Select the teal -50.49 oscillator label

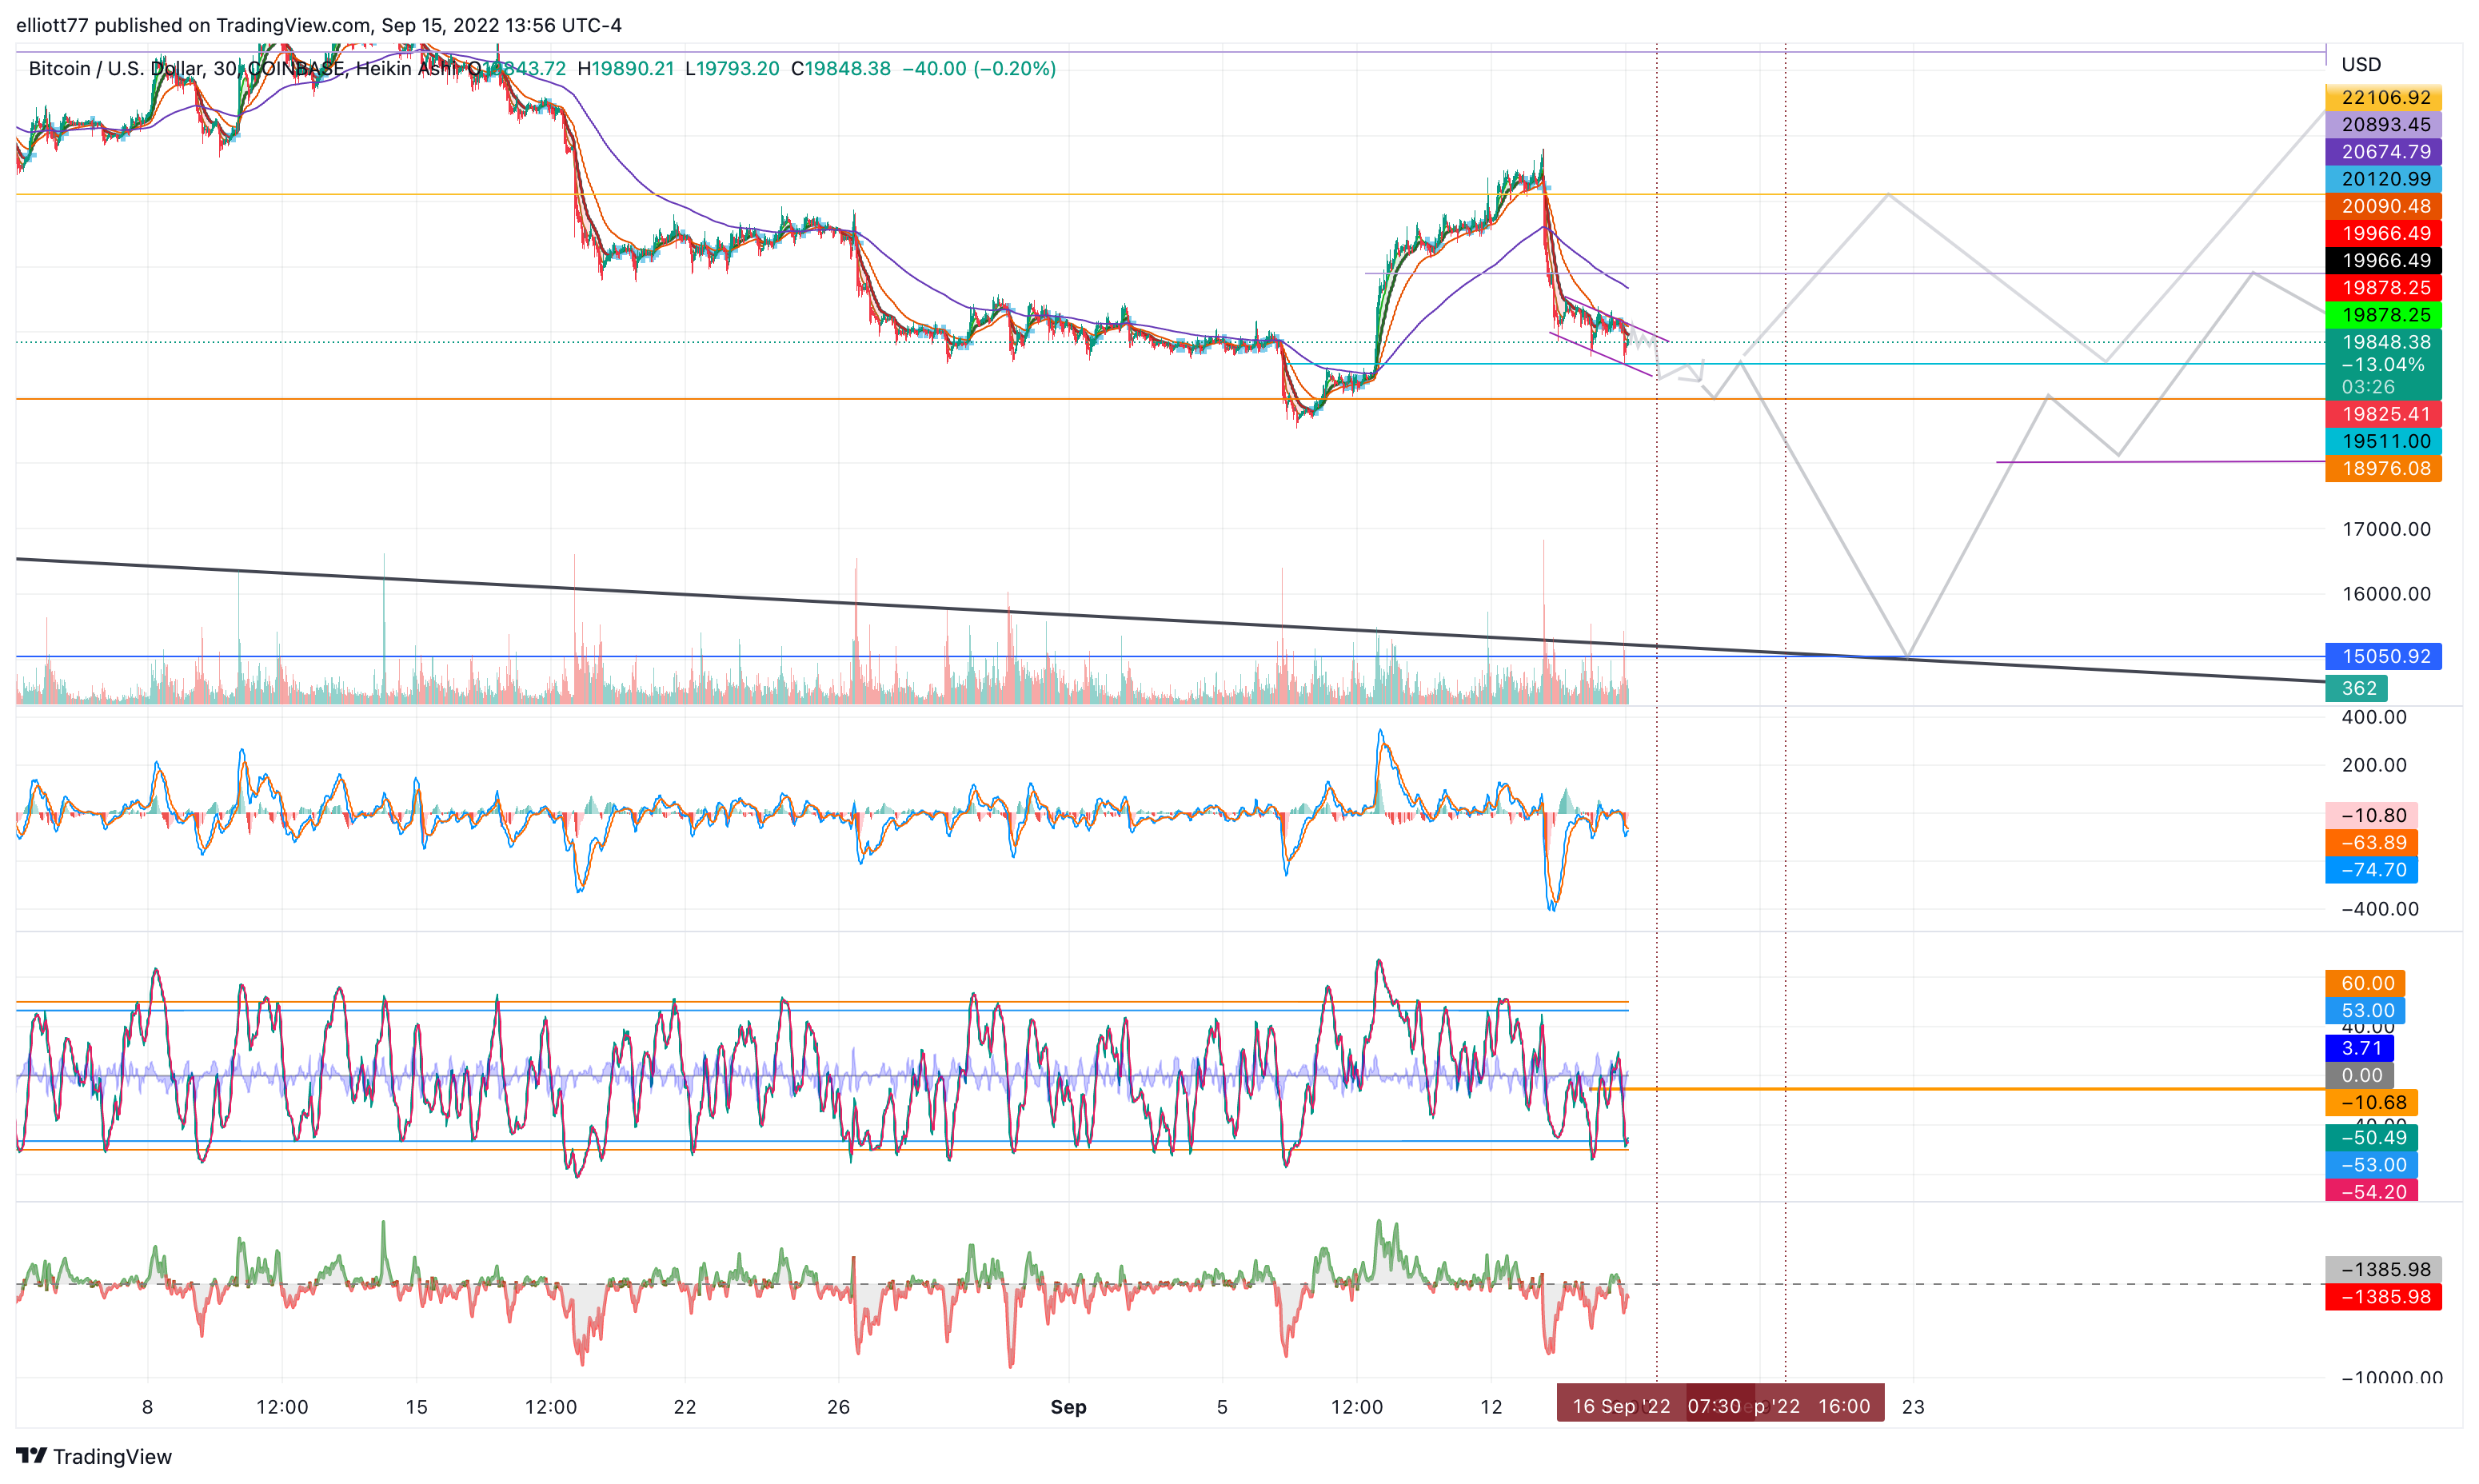tap(2372, 1137)
